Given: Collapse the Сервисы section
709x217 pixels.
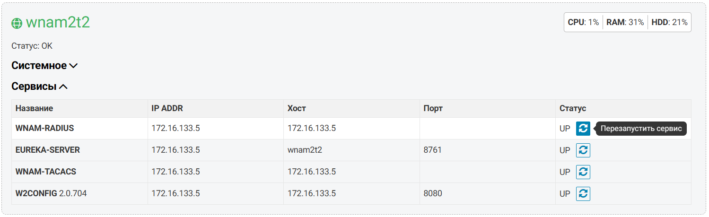Looking at the screenshot, I should [x=40, y=87].
